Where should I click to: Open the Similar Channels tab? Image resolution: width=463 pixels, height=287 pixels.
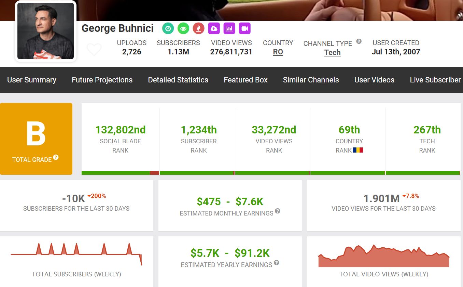point(311,80)
